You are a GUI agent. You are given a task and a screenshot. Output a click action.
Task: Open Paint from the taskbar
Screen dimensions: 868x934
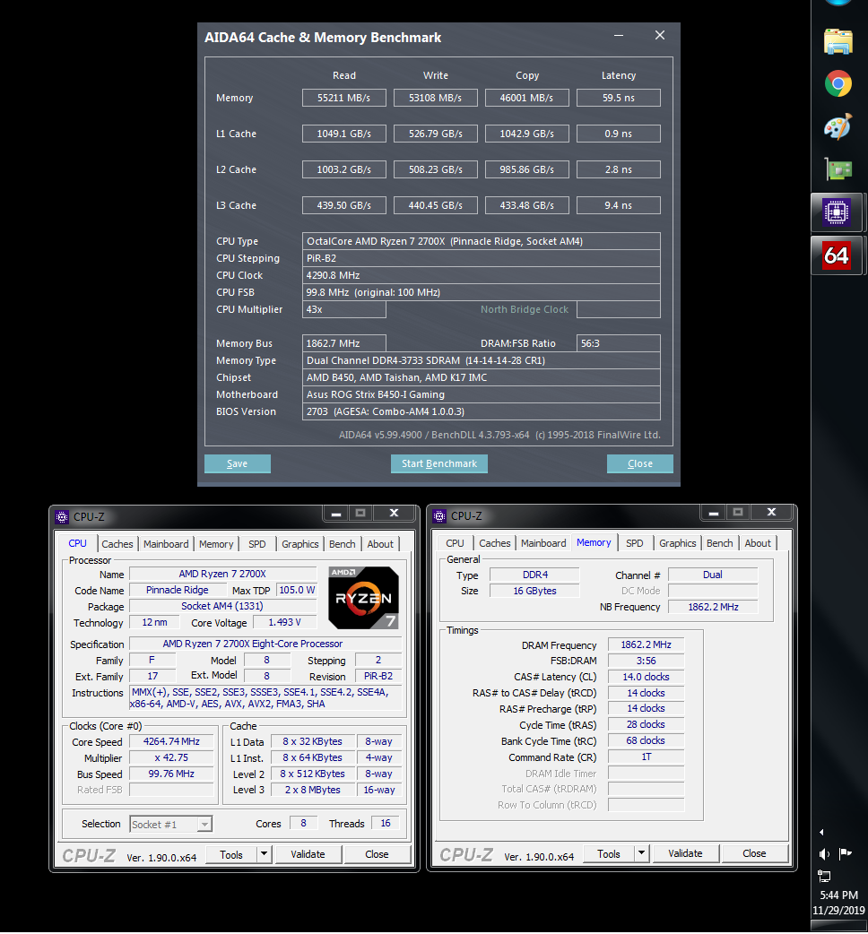[838, 127]
